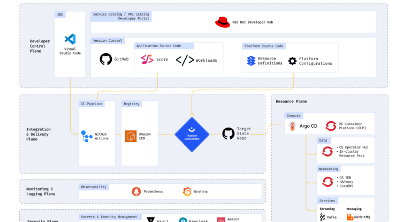Click the Amazon icon in Secrets row
This screenshot has width=396, height=222.
[221, 220]
